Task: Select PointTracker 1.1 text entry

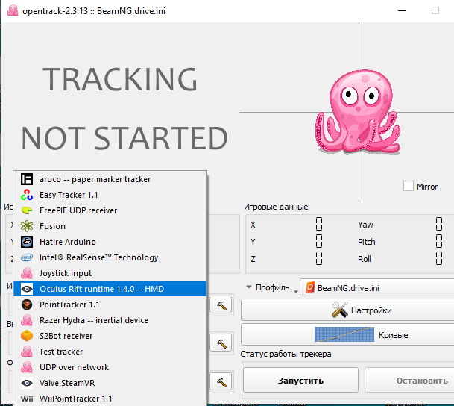Action: (69, 304)
